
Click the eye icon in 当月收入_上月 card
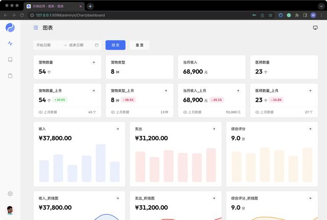click(185, 112)
